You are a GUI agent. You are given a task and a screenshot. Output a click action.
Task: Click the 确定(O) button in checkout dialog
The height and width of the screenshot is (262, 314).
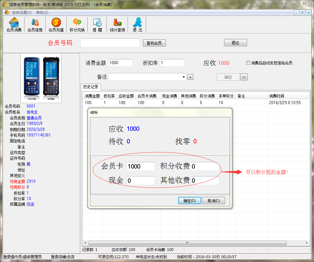(x=190, y=200)
